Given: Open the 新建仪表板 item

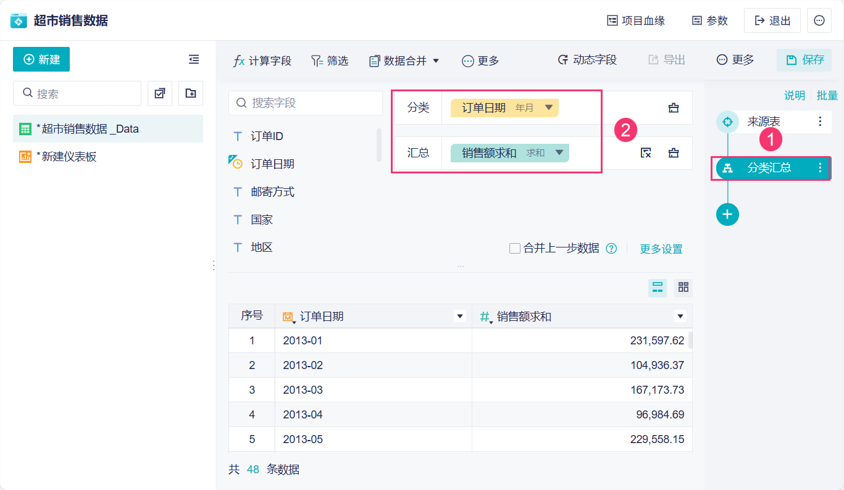Looking at the screenshot, I should (x=66, y=157).
